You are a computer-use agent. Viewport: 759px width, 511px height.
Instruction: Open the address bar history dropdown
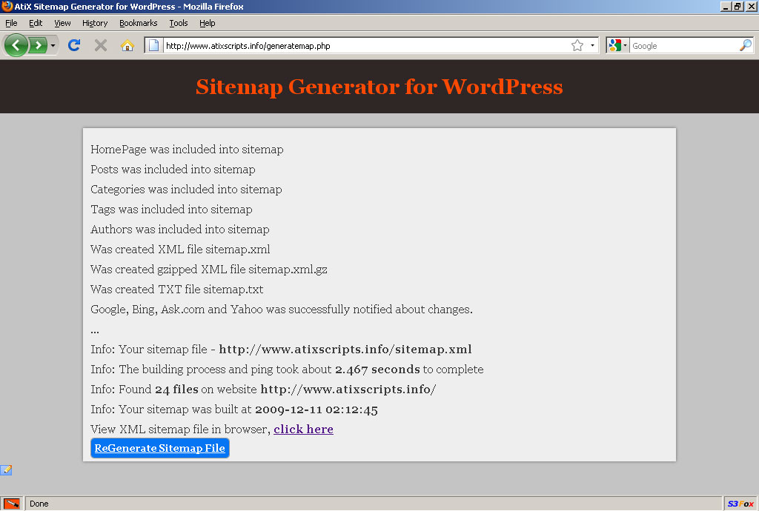point(592,45)
